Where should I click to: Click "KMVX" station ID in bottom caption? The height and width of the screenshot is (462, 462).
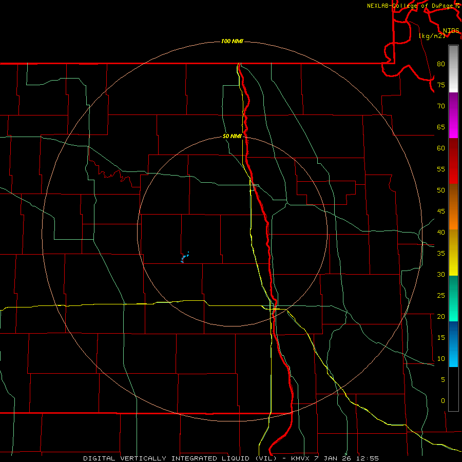click(x=301, y=458)
